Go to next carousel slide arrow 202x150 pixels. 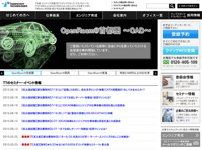pos(156,73)
